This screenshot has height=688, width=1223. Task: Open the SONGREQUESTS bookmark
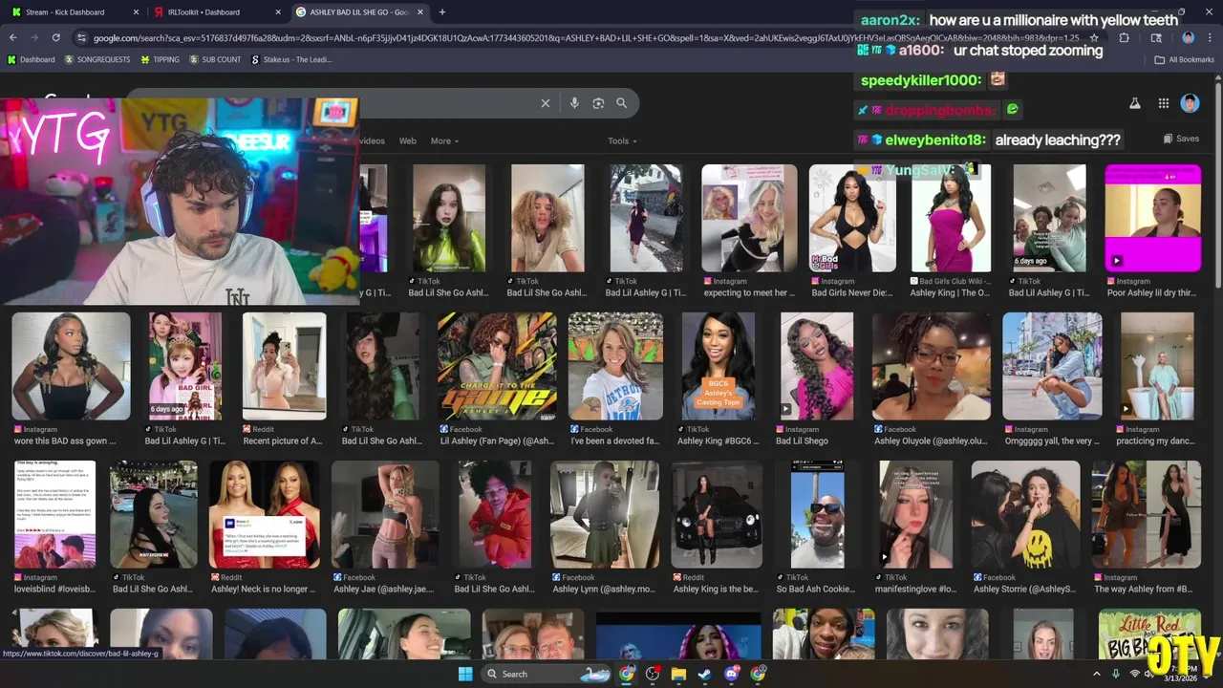click(97, 59)
